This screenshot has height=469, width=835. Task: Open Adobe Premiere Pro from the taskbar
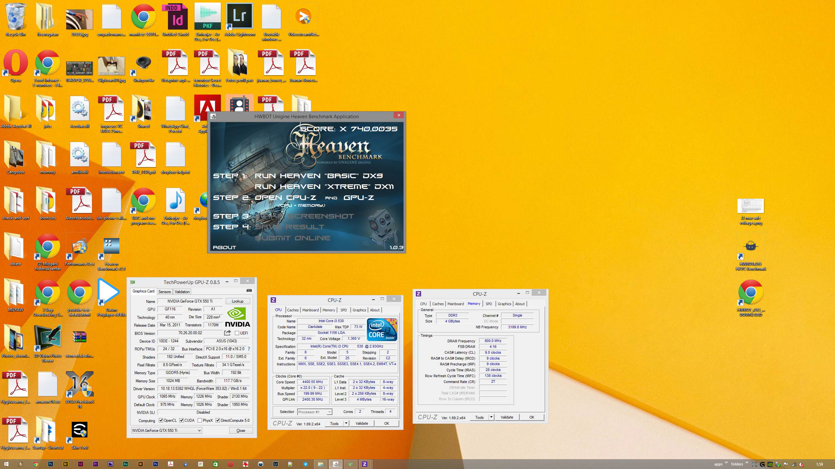point(95,464)
